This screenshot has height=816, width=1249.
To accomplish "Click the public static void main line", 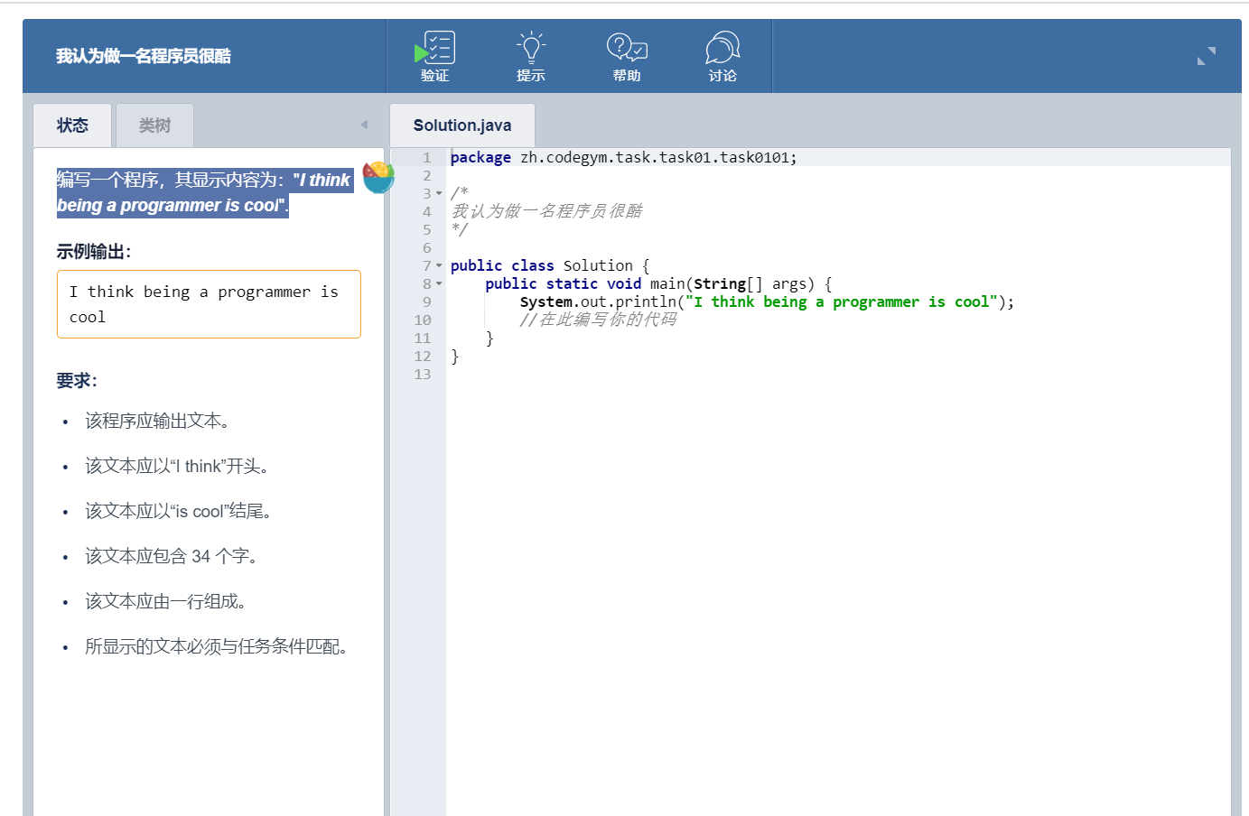I will 658,283.
